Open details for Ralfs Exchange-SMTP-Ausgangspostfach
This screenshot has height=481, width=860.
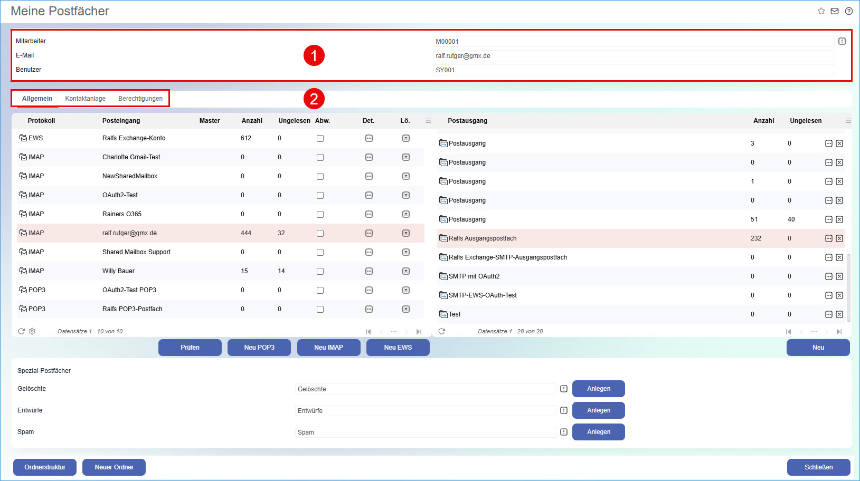pos(829,257)
